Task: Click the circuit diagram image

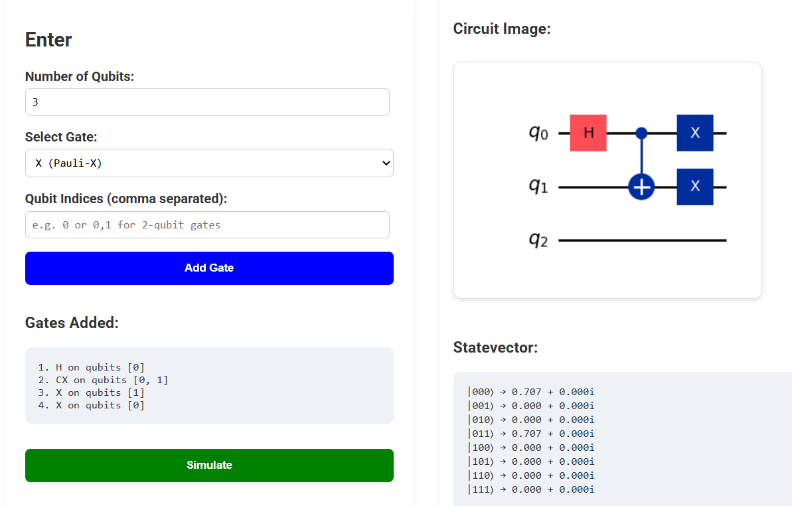Action: (607, 180)
